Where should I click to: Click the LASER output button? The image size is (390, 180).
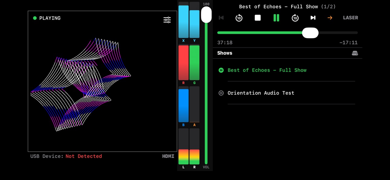click(350, 18)
